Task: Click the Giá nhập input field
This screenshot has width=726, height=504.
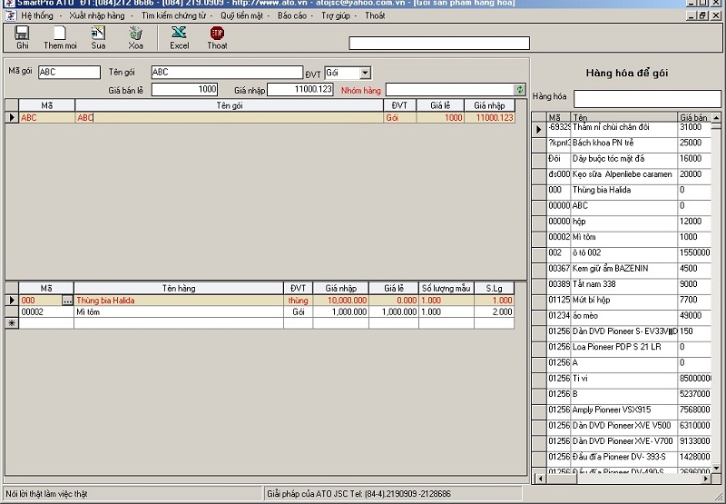Action: [300, 89]
